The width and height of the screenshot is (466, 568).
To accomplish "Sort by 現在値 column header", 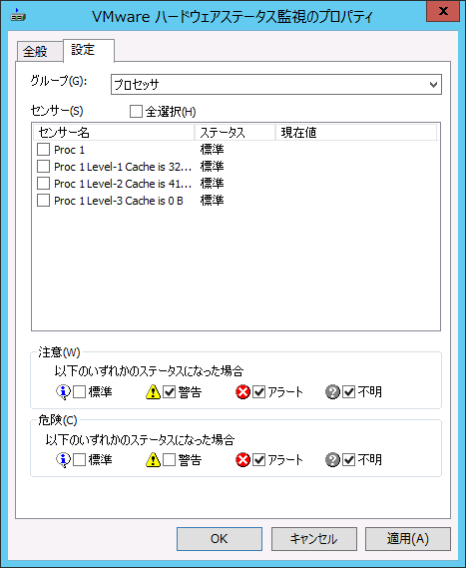I will (356, 133).
